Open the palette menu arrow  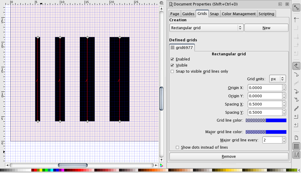(x=299, y=170)
